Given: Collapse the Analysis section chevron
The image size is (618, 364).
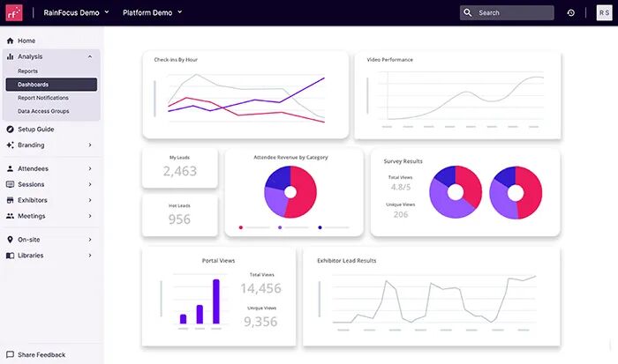Looking at the screenshot, I should click(90, 56).
